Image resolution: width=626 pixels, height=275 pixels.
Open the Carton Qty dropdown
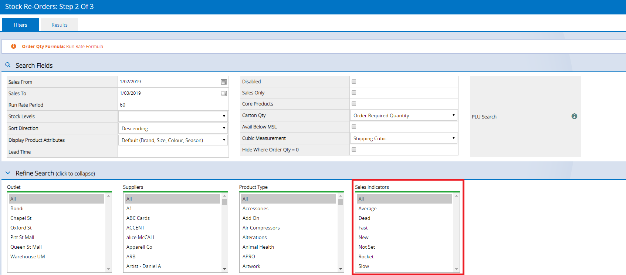pos(404,115)
